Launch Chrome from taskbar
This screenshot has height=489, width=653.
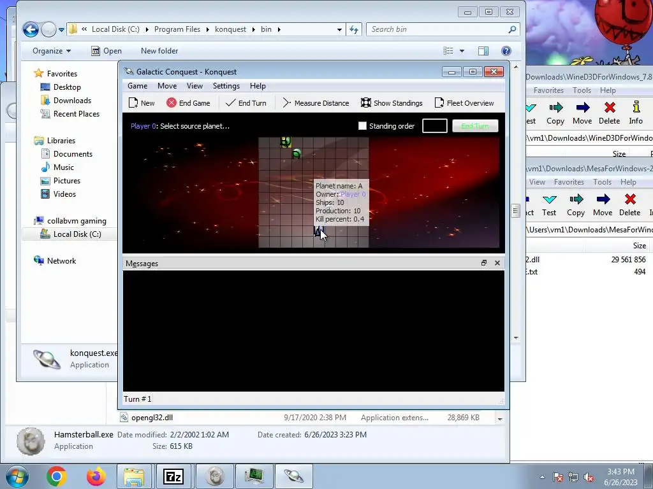pos(57,476)
